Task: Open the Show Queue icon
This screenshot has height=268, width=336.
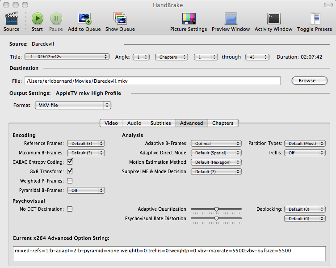Action: (x=120, y=18)
